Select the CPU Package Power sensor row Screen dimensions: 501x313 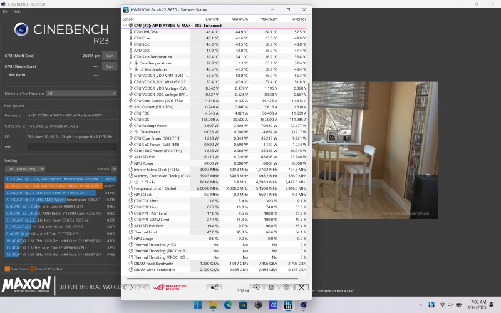click(x=214, y=126)
